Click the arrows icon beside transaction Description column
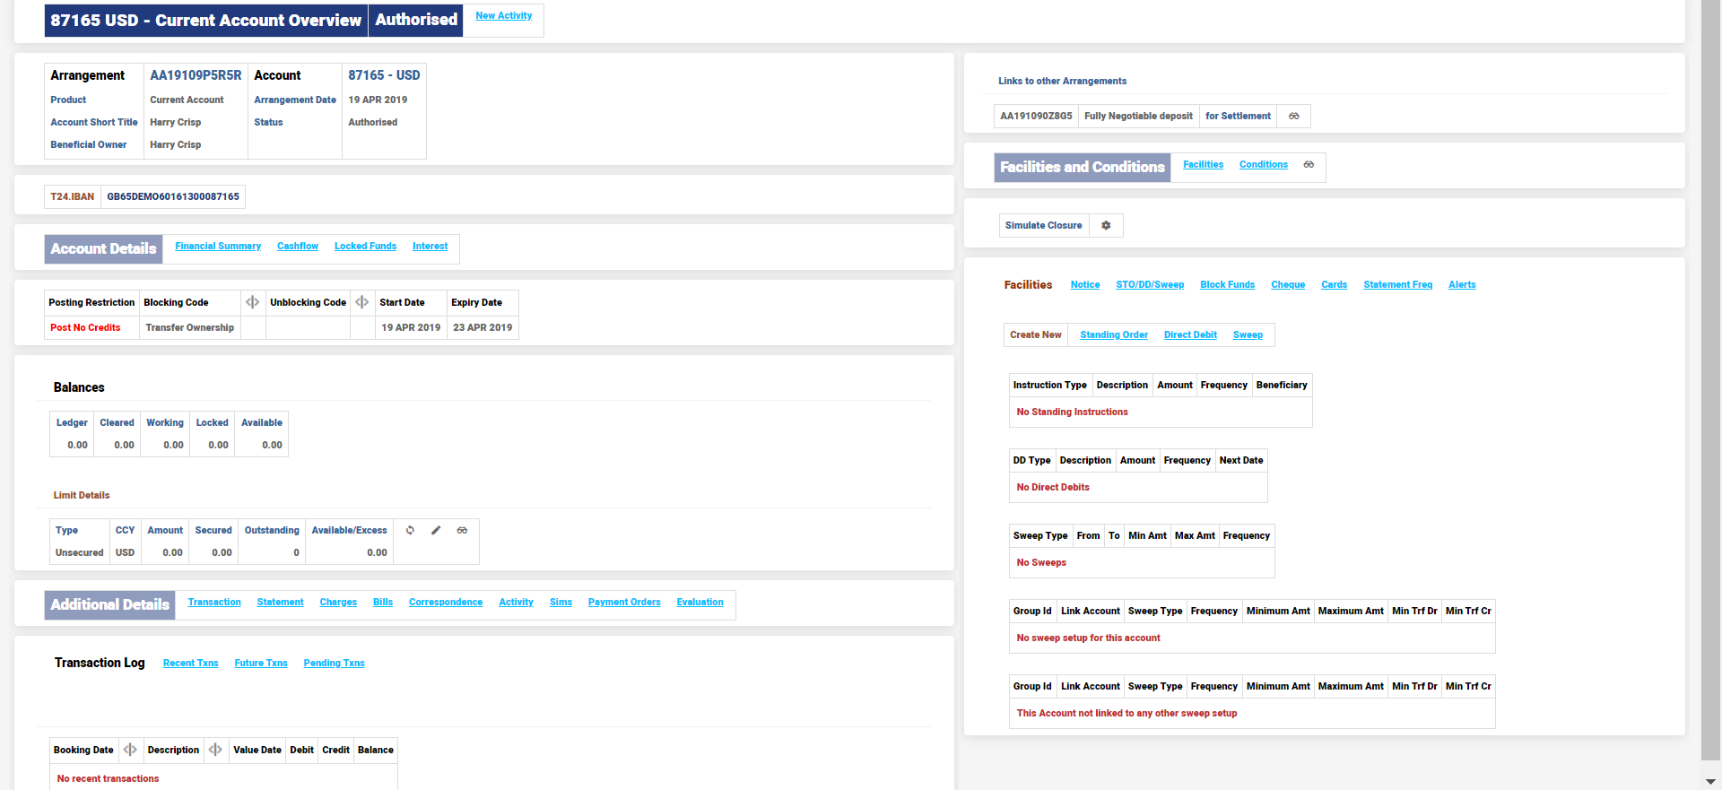This screenshot has width=1722, height=790. pos(215,750)
